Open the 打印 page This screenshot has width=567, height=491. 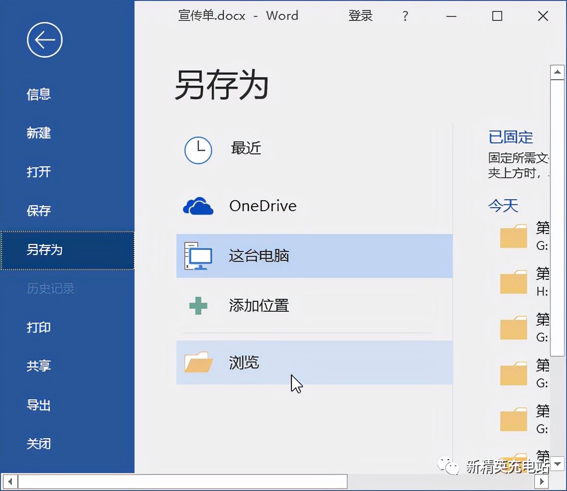tap(38, 328)
